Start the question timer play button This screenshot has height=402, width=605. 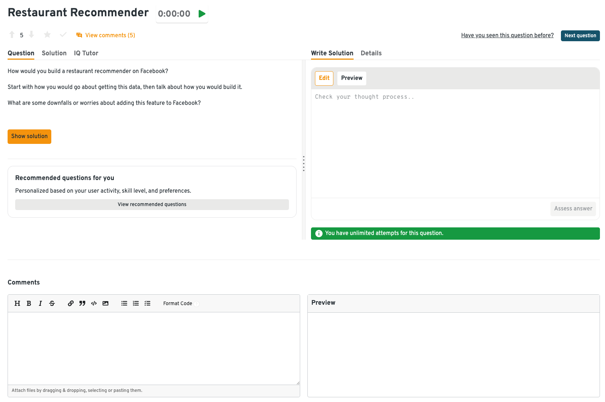point(202,14)
